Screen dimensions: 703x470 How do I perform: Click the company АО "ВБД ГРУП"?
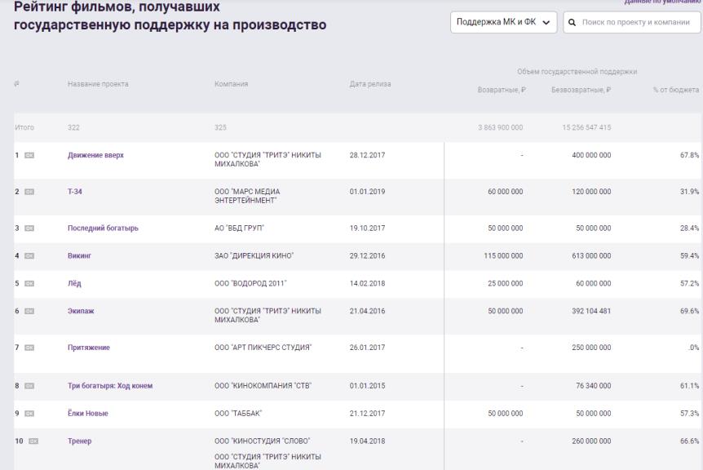240,228
